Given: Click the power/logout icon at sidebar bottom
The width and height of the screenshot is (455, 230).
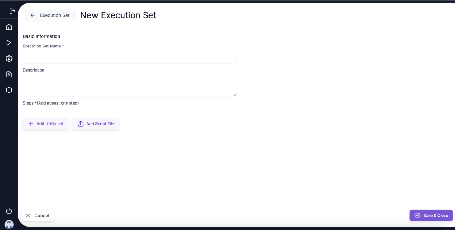Looking at the screenshot, I should pos(9,211).
